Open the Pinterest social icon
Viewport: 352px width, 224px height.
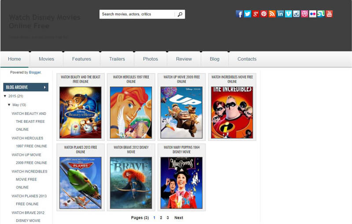264,14
